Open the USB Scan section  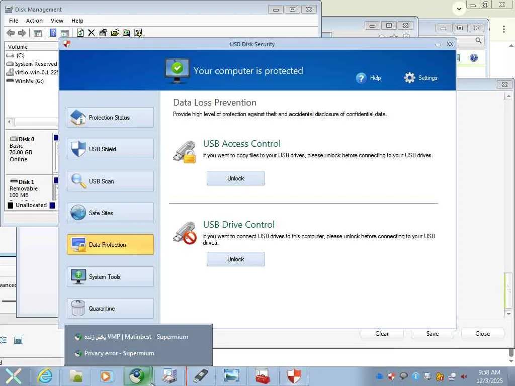pyautogui.click(x=110, y=181)
